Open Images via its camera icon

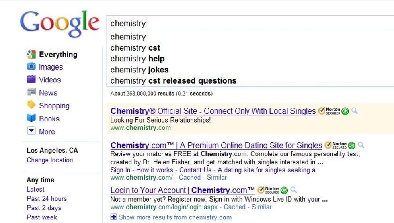(31, 66)
